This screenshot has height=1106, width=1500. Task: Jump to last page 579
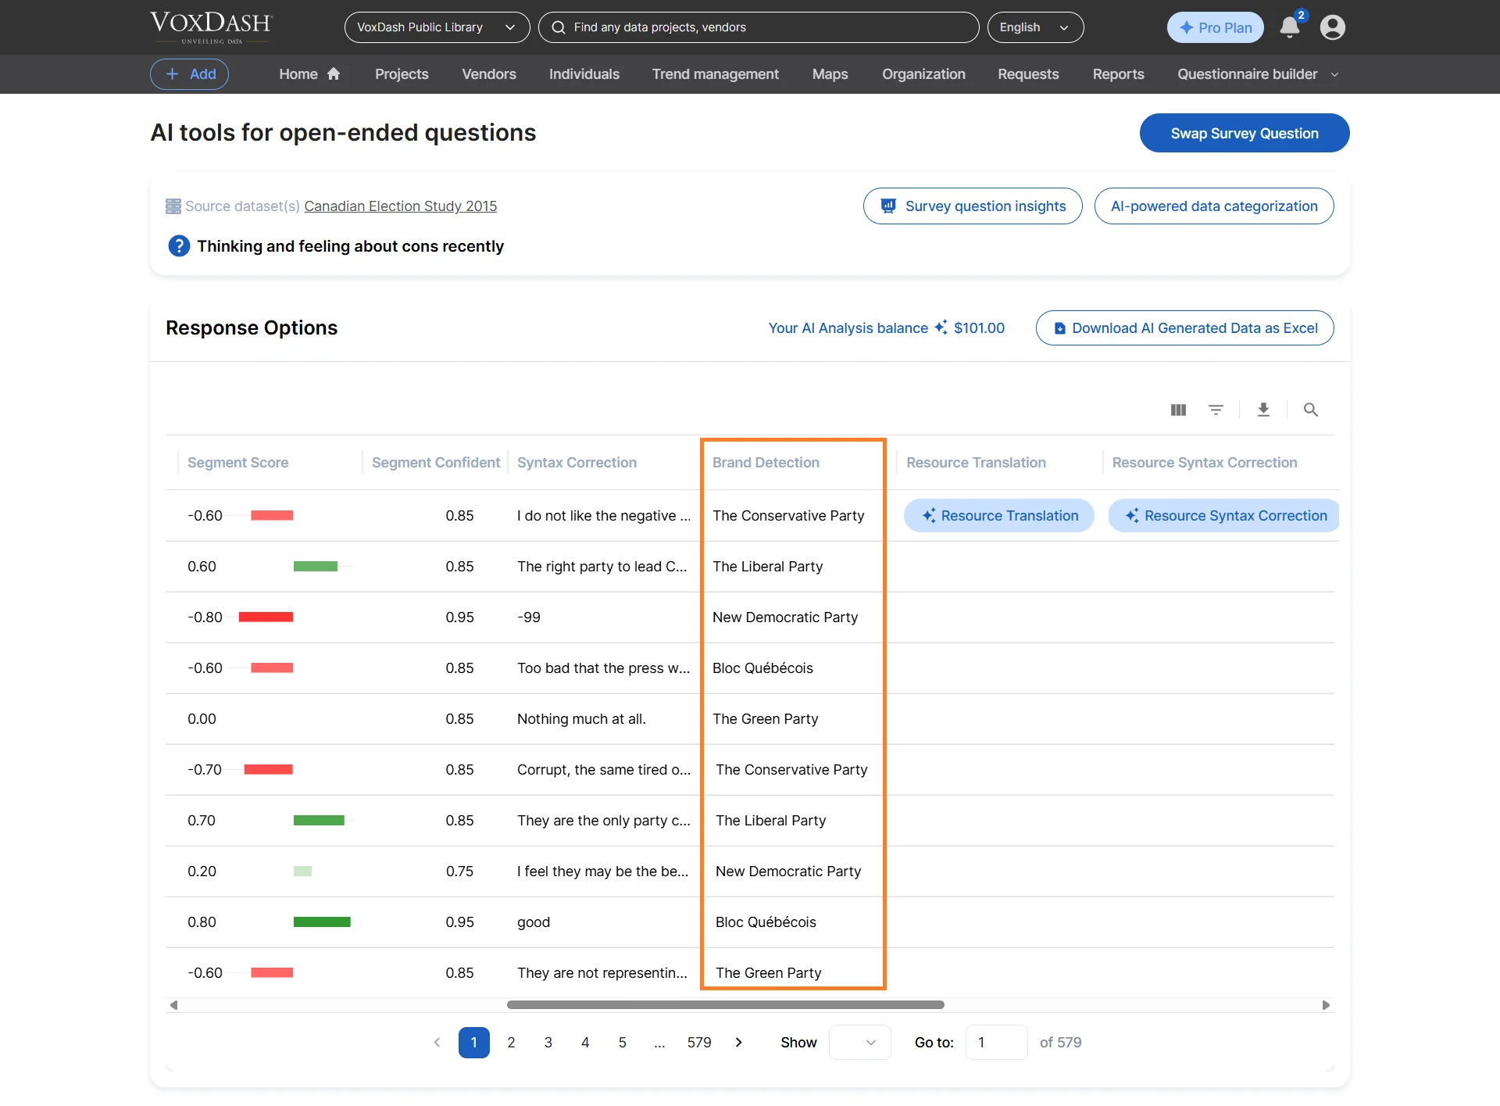click(699, 1042)
